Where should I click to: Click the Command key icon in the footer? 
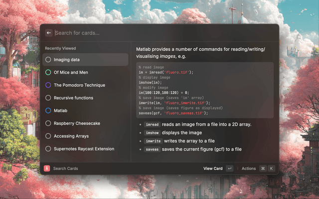(263, 169)
